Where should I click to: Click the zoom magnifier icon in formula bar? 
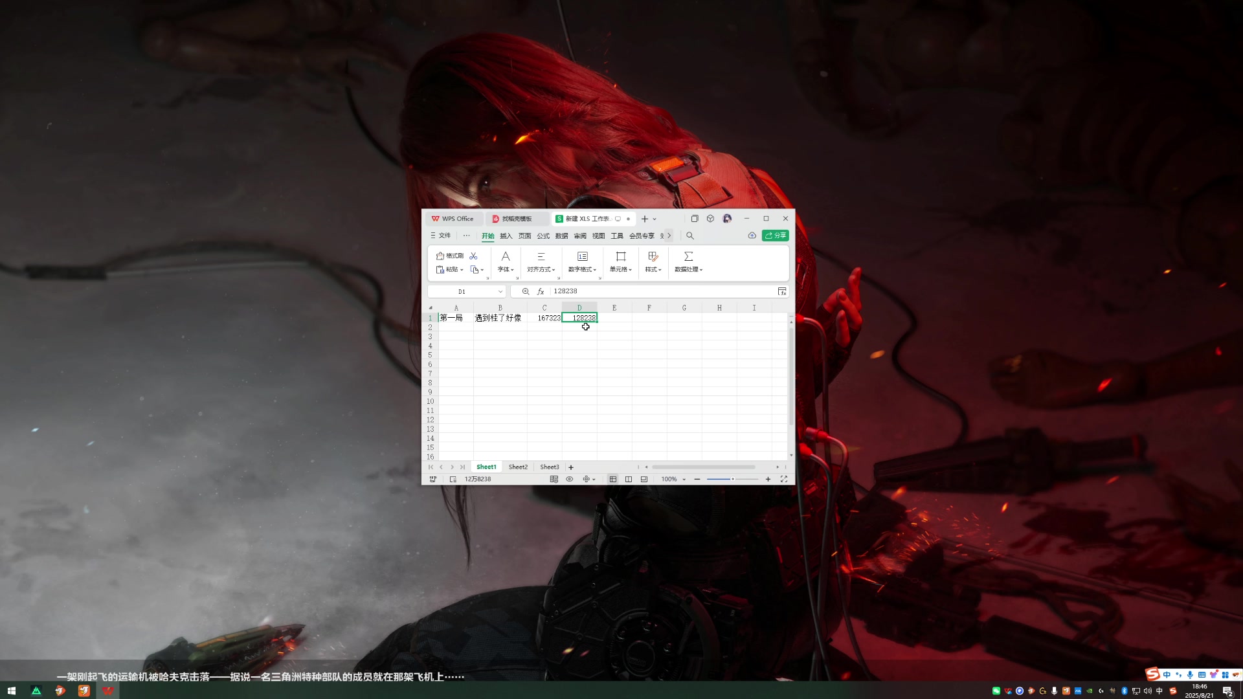pyautogui.click(x=526, y=291)
